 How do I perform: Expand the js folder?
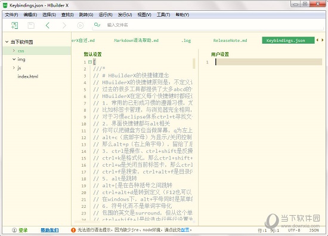point(14,68)
